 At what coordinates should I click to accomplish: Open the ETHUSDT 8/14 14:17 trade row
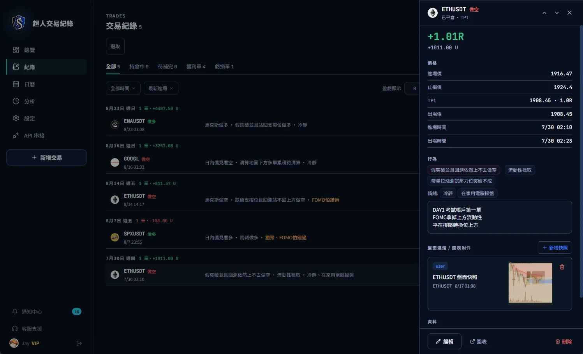[x=262, y=200]
